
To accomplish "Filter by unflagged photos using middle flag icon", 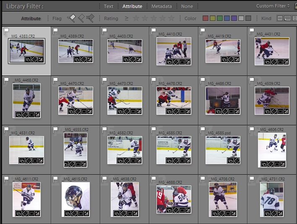I will [x=81, y=18].
